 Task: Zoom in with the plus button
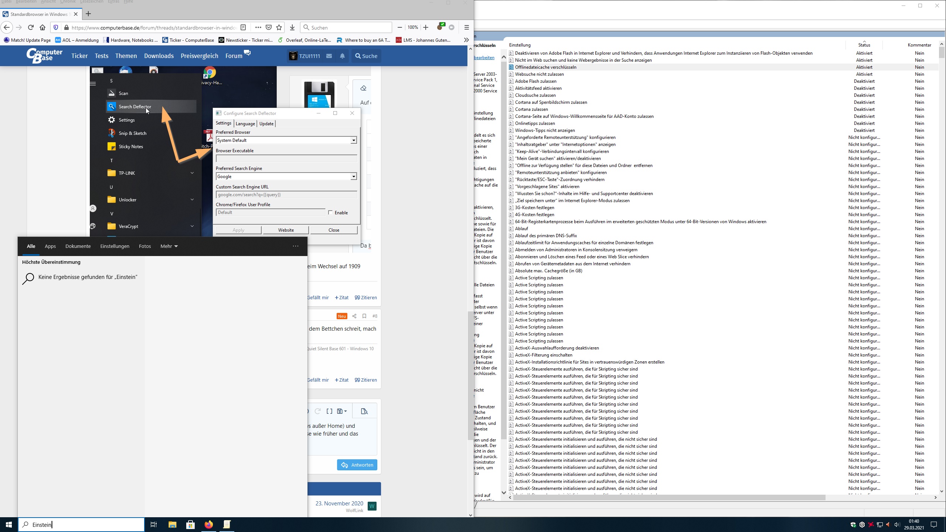pos(426,27)
